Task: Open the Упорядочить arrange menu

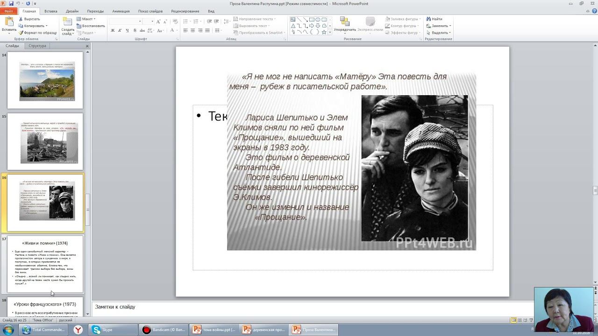Action: click(x=345, y=25)
